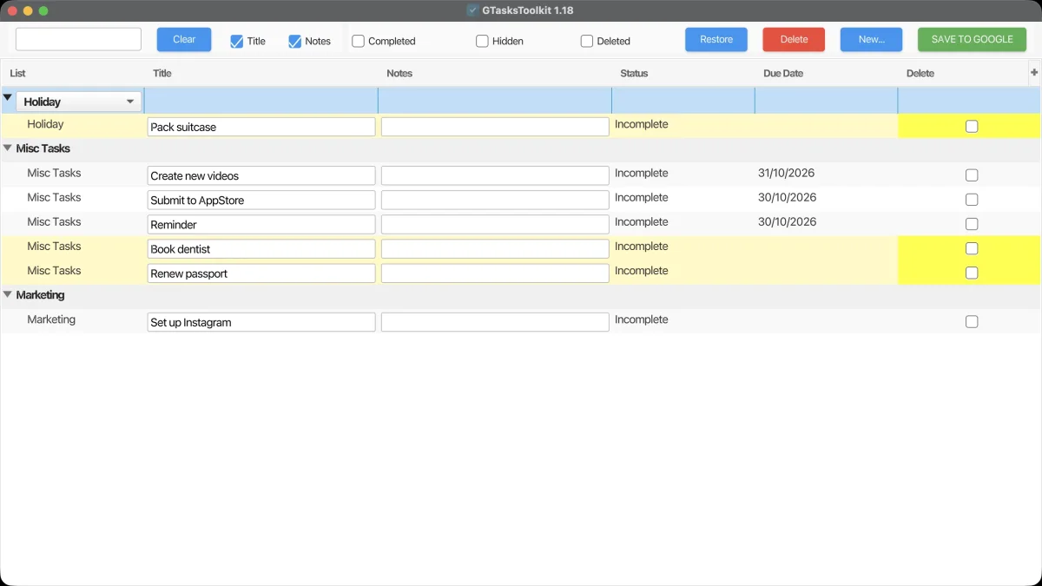Focus the search field beside Clear
The image size is (1042, 586).
(x=78, y=39)
